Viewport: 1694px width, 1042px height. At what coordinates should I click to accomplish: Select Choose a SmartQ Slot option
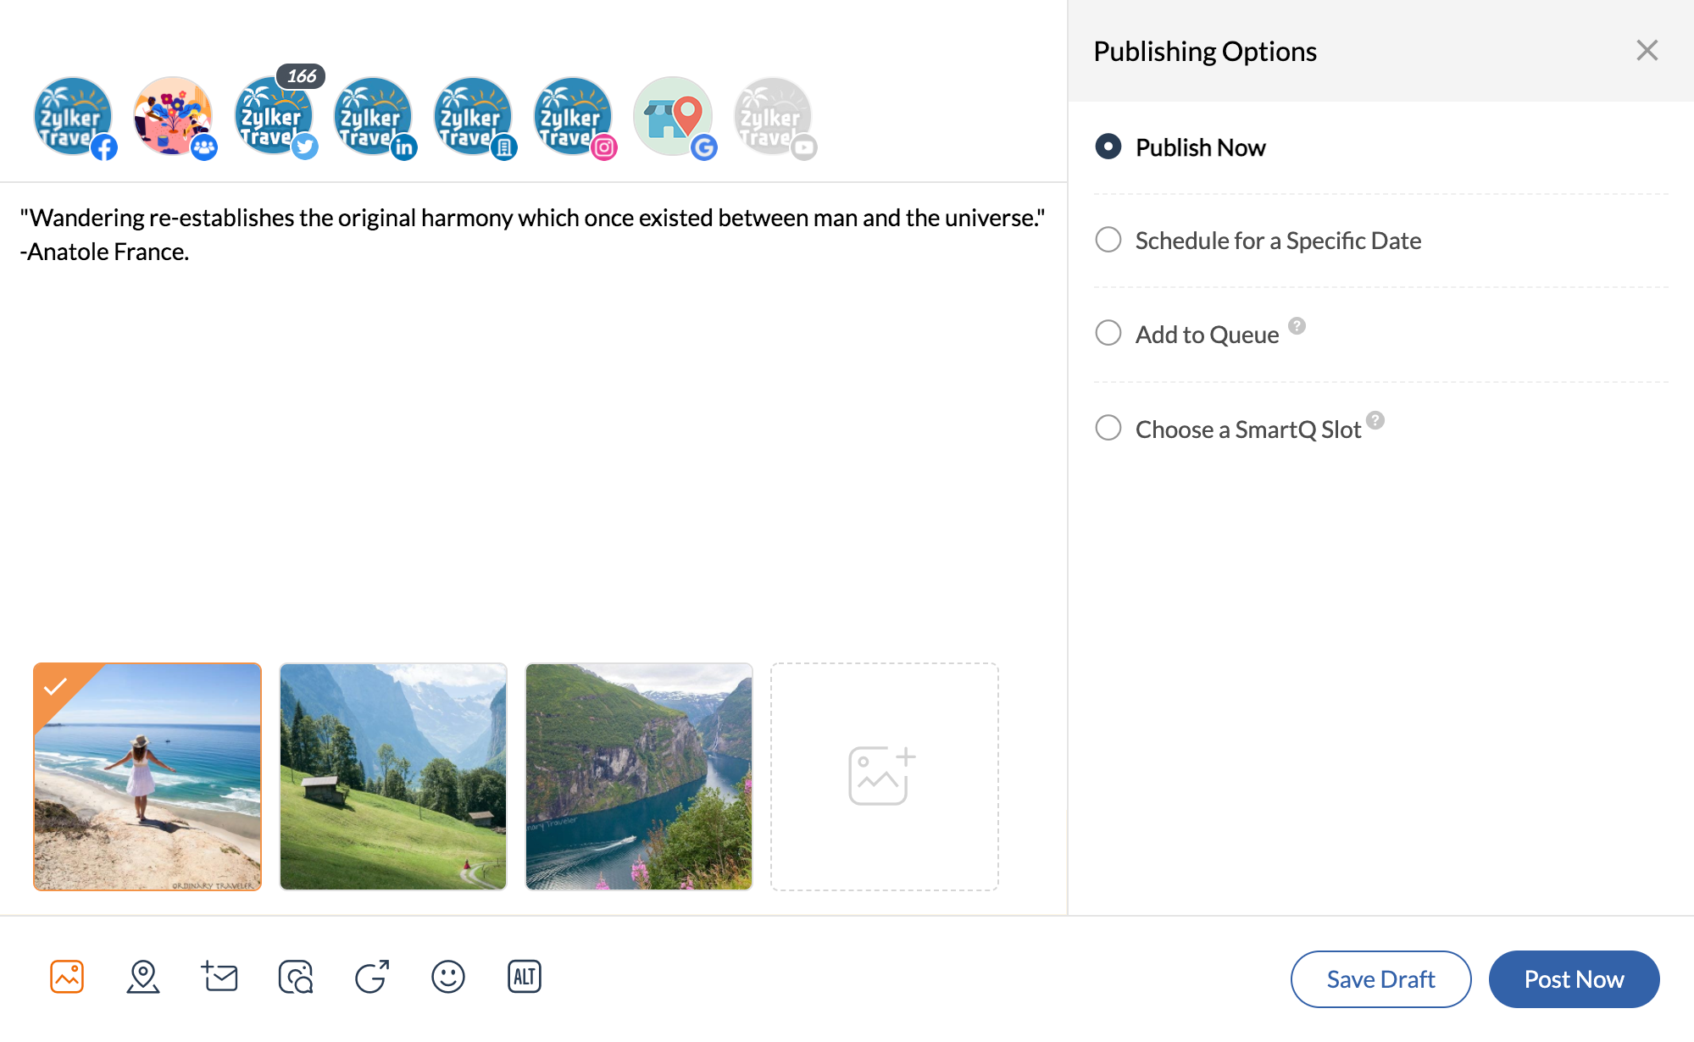[1108, 428]
